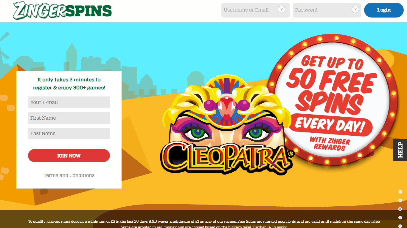Focus the Your E-mail field
Viewport: 407px width, 228px height.
point(69,102)
